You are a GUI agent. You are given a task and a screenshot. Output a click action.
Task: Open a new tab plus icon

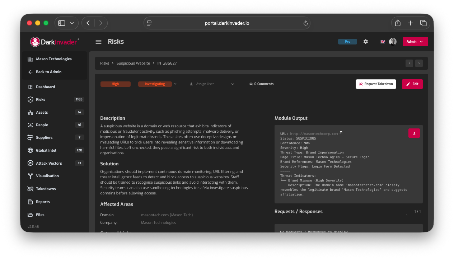(x=411, y=23)
